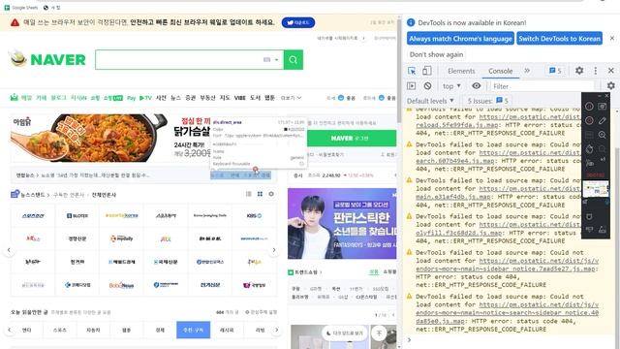Toggle the device toolbar icon in DevTools
Image resolution: width=620 pixels, height=349 pixels.
[x=426, y=71]
